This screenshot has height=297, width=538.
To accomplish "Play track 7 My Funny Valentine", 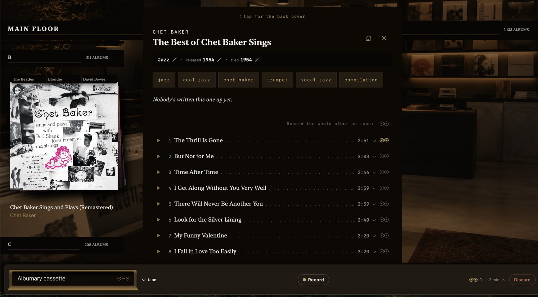I will (158, 236).
